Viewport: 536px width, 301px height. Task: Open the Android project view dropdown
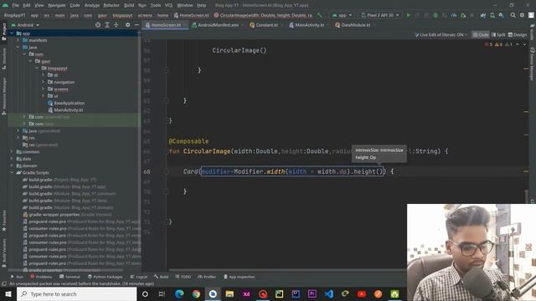[25, 25]
